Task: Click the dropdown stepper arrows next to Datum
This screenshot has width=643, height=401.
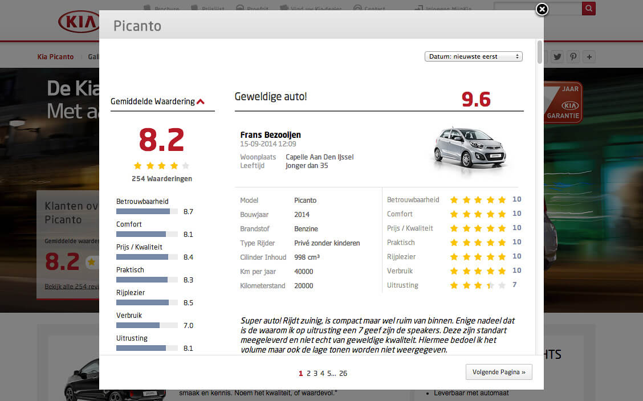Action: (x=518, y=56)
